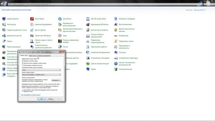This screenshot has width=215, height=121.
Task: Open Устранение неполадок
Action: [x=98, y=58]
